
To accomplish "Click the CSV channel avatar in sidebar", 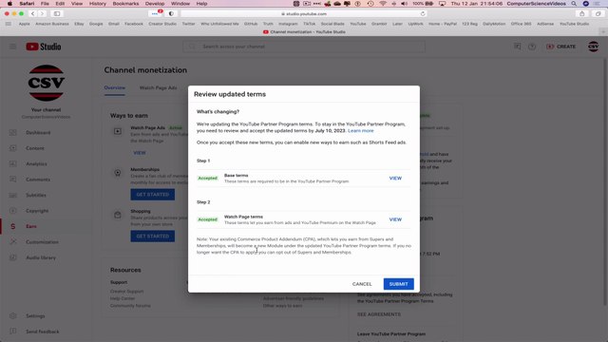I will (x=47, y=83).
